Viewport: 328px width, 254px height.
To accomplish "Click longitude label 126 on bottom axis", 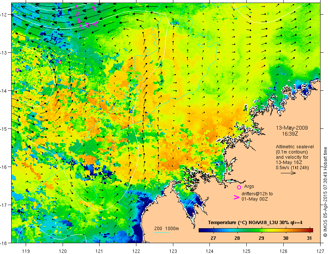I will (x=283, y=251).
